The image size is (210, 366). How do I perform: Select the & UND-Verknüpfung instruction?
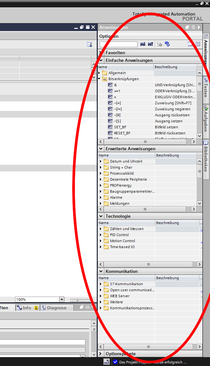(x=115, y=85)
